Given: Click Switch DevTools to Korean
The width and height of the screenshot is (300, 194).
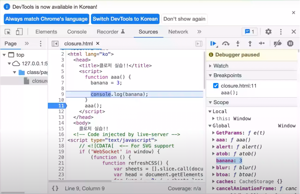Looking at the screenshot, I should pos(125,19).
